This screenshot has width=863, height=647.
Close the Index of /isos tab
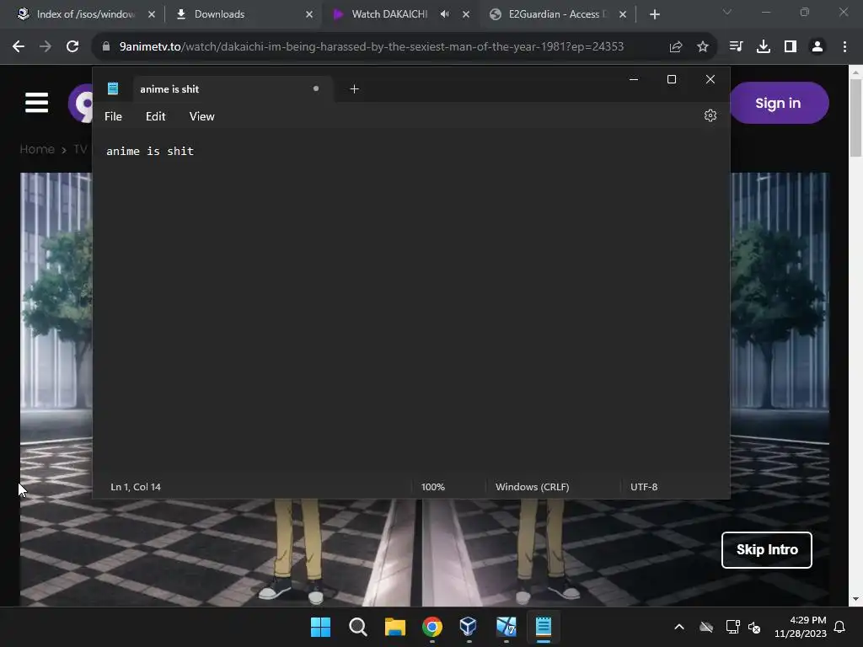[x=152, y=14]
